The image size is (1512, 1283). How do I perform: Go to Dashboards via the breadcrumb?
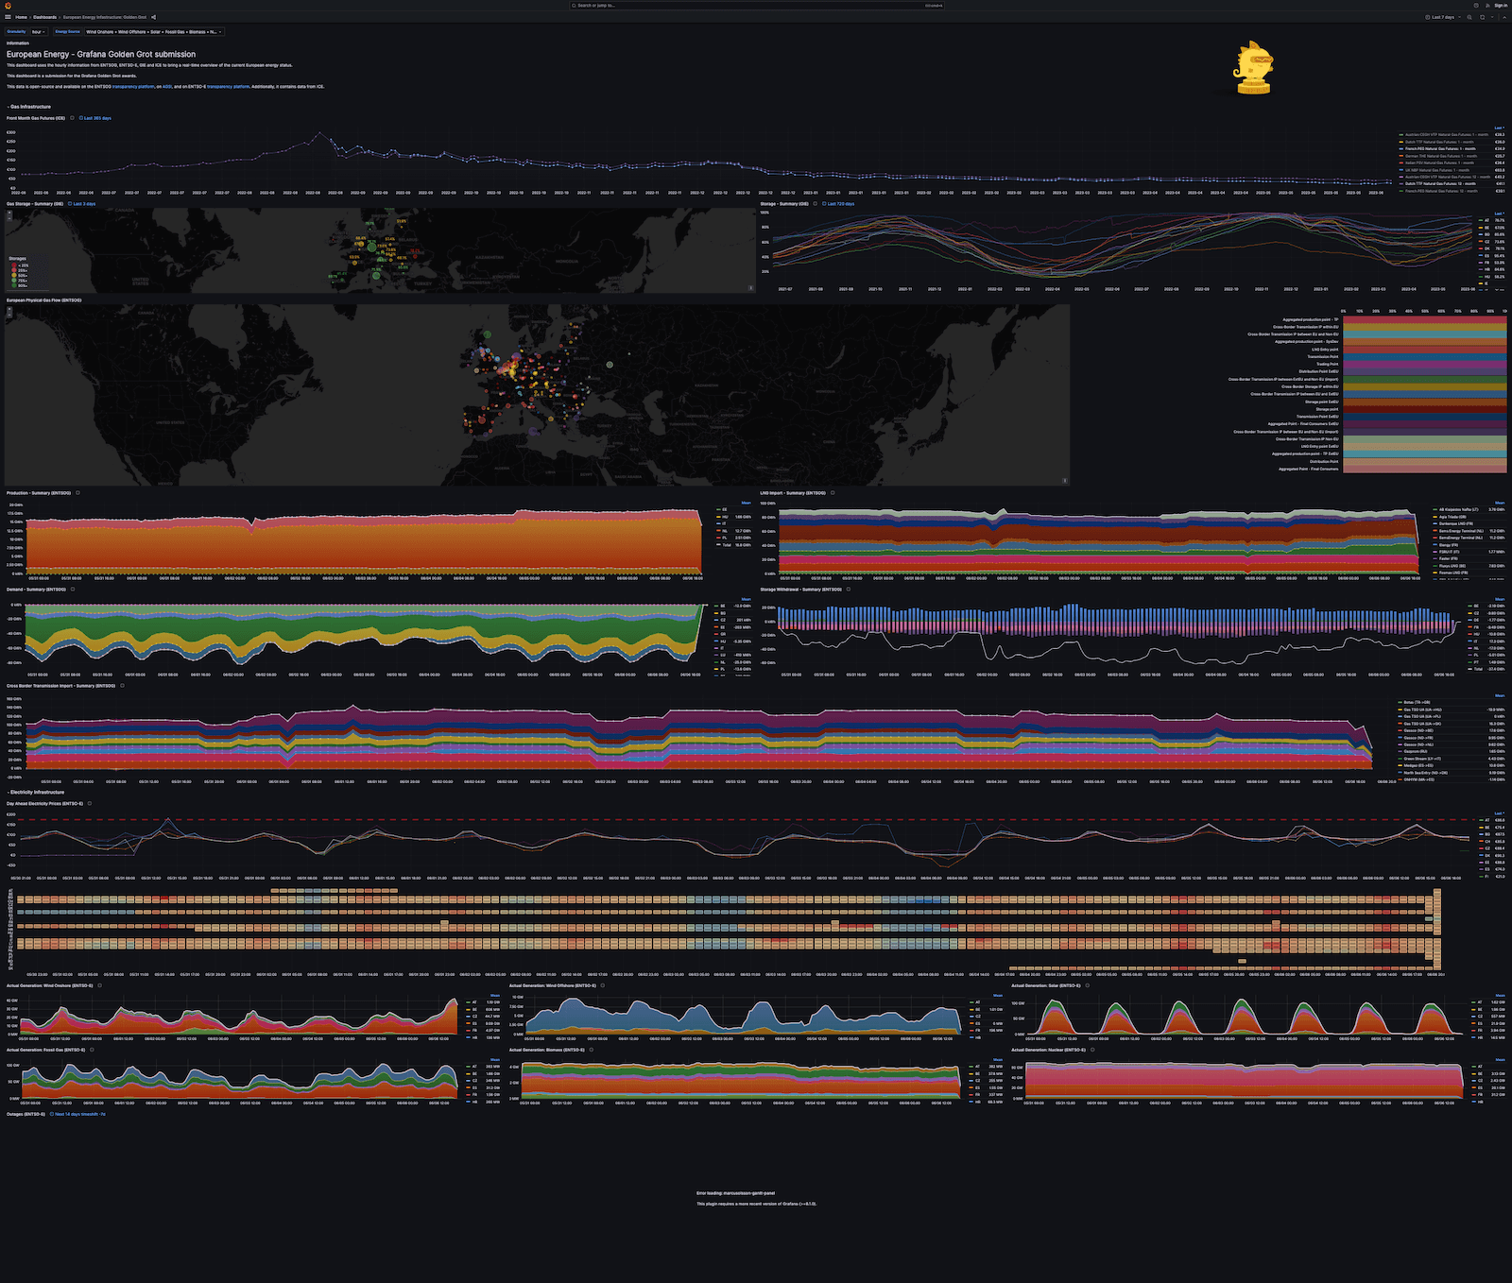[x=44, y=17]
